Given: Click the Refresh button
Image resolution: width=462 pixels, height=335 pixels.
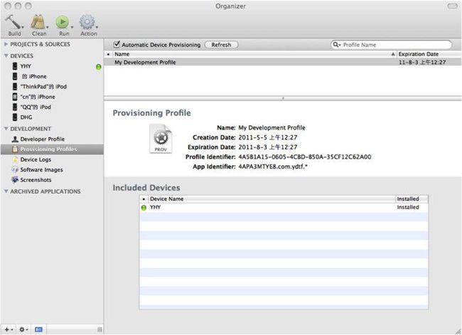Looking at the screenshot, I should coord(221,45).
